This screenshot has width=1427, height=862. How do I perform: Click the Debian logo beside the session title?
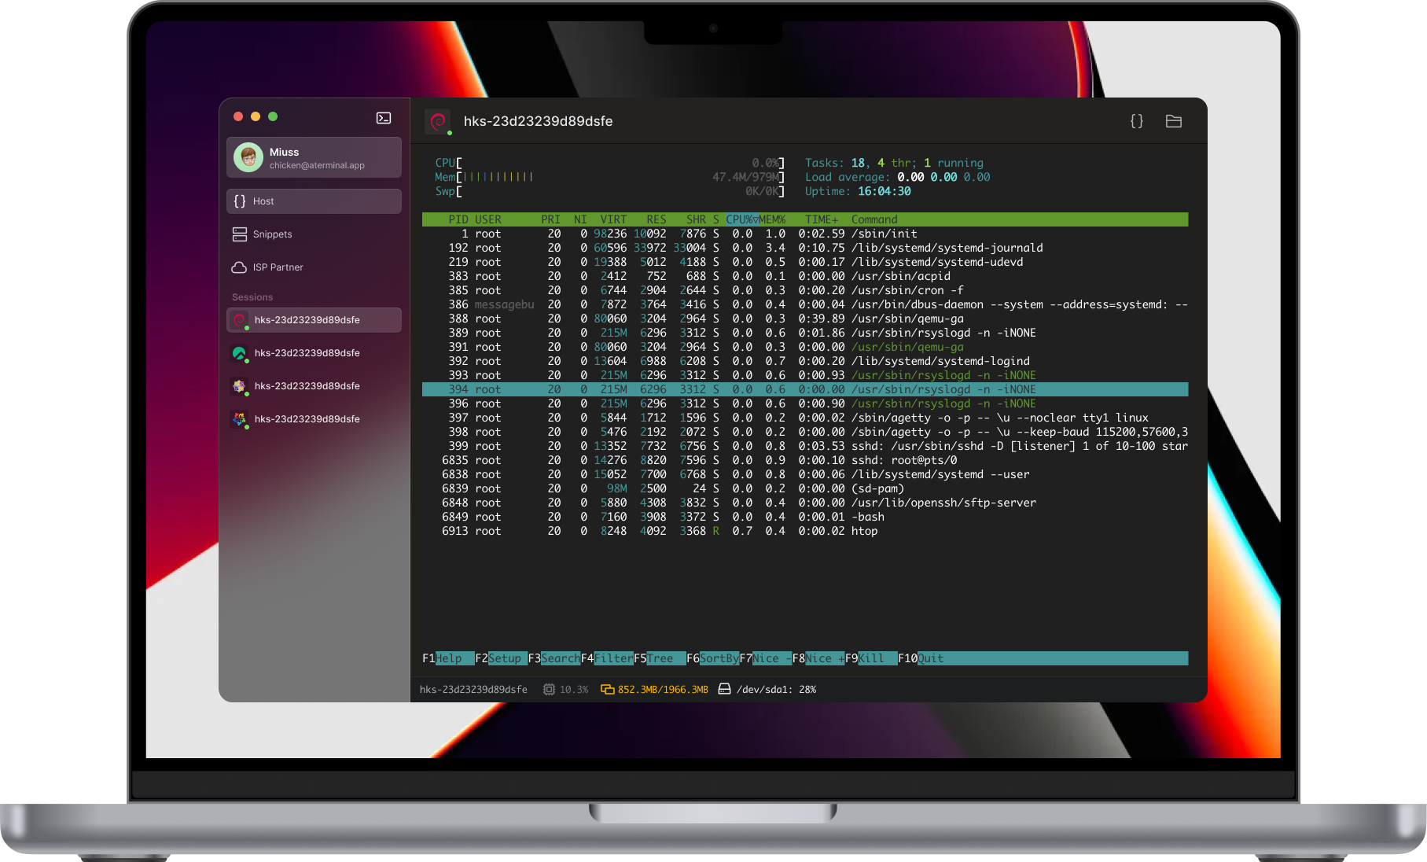439,121
